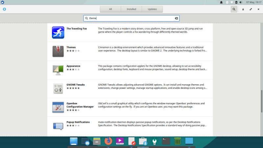Launch the screenshot tool from the dock
Viewport: 263px width, 148px height.
click(85, 141)
